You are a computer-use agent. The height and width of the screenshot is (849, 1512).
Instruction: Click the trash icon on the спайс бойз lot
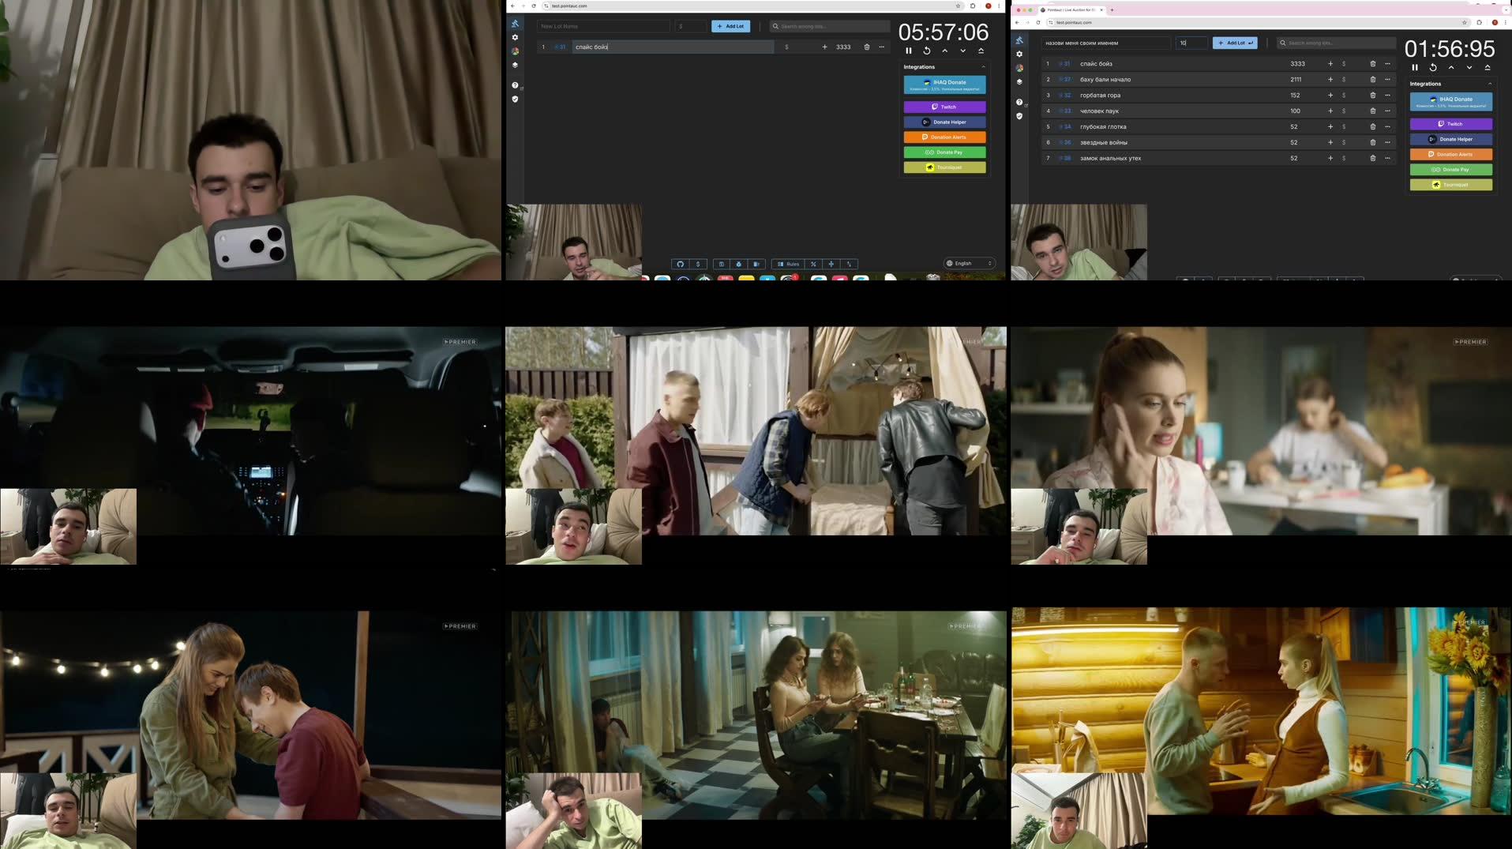(866, 47)
